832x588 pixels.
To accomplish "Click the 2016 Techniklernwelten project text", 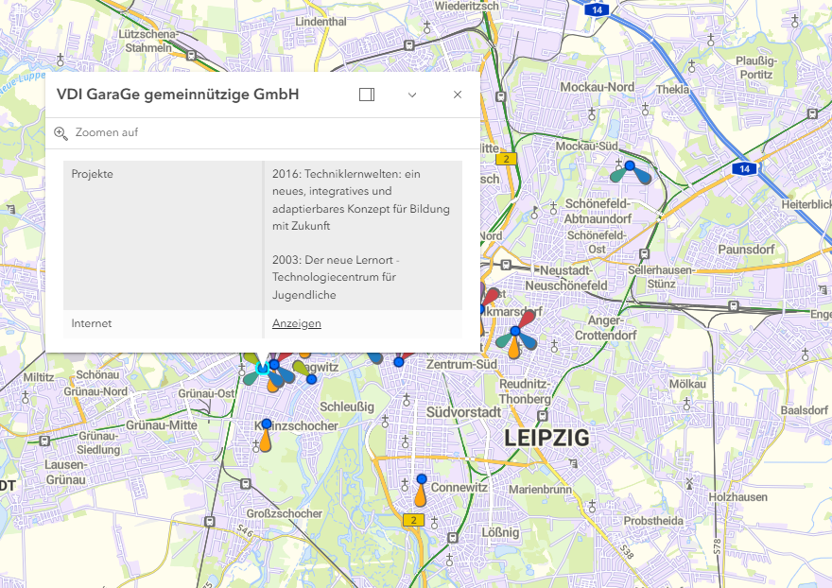I will click(360, 200).
